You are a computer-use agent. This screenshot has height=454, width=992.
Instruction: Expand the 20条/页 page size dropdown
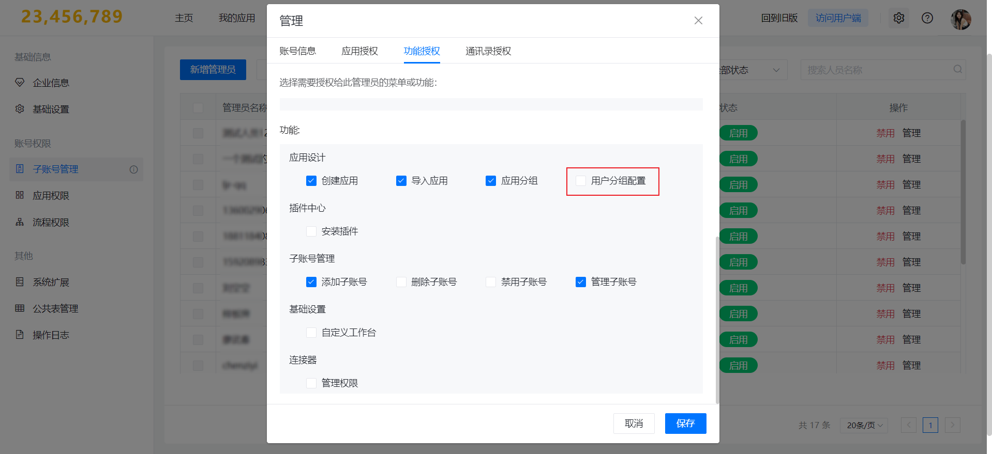863,425
